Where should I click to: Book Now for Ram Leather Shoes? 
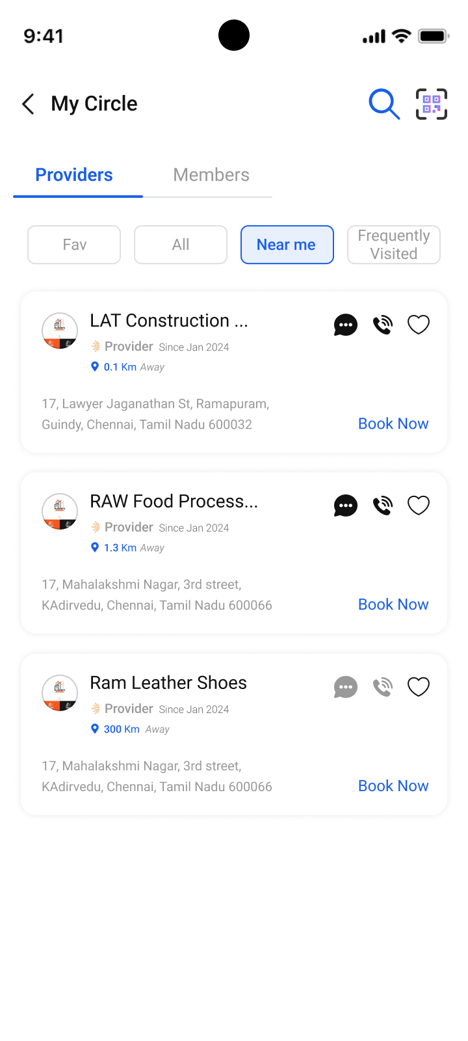point(393,786)
